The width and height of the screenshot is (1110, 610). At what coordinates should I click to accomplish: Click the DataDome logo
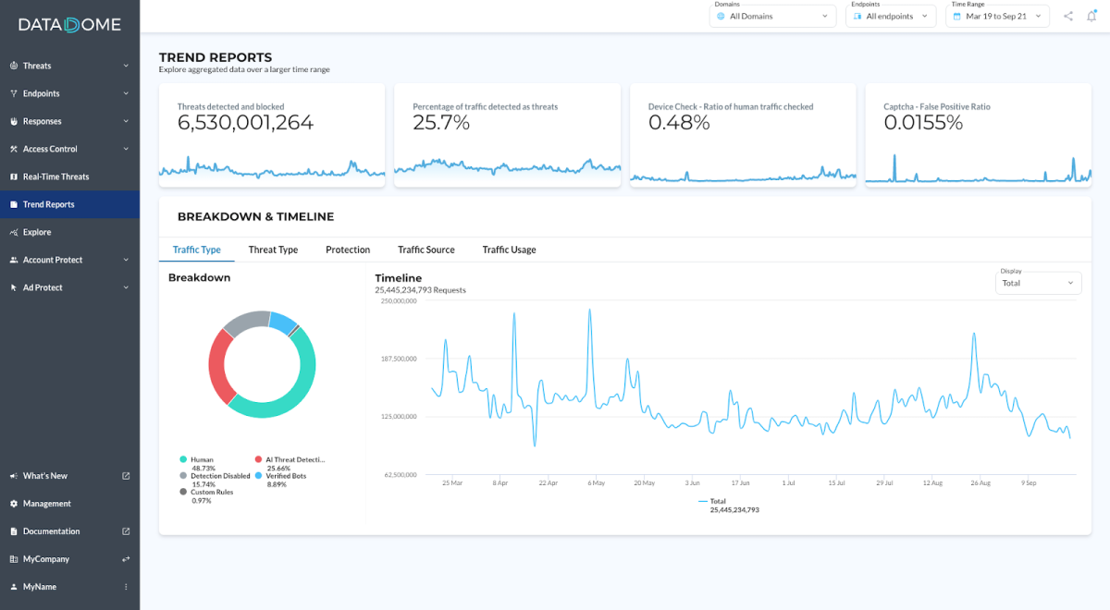point(69,25)
